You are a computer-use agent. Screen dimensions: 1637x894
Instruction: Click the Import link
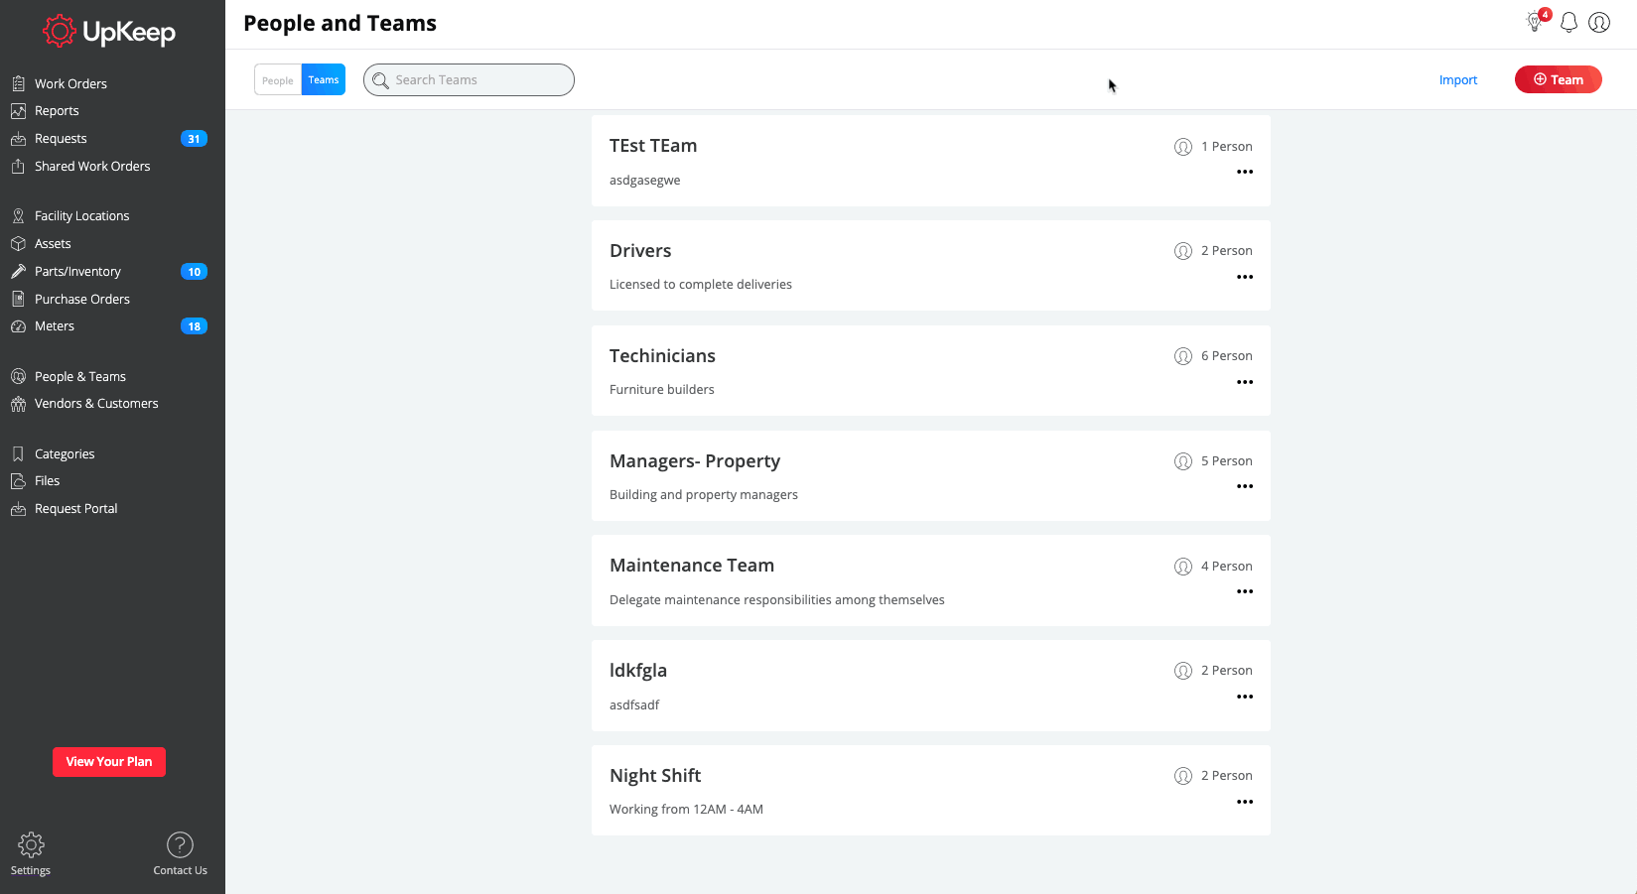pos(1457,80)
